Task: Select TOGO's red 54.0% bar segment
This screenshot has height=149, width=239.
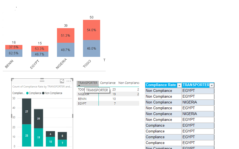Action: (x=92, y=30)
